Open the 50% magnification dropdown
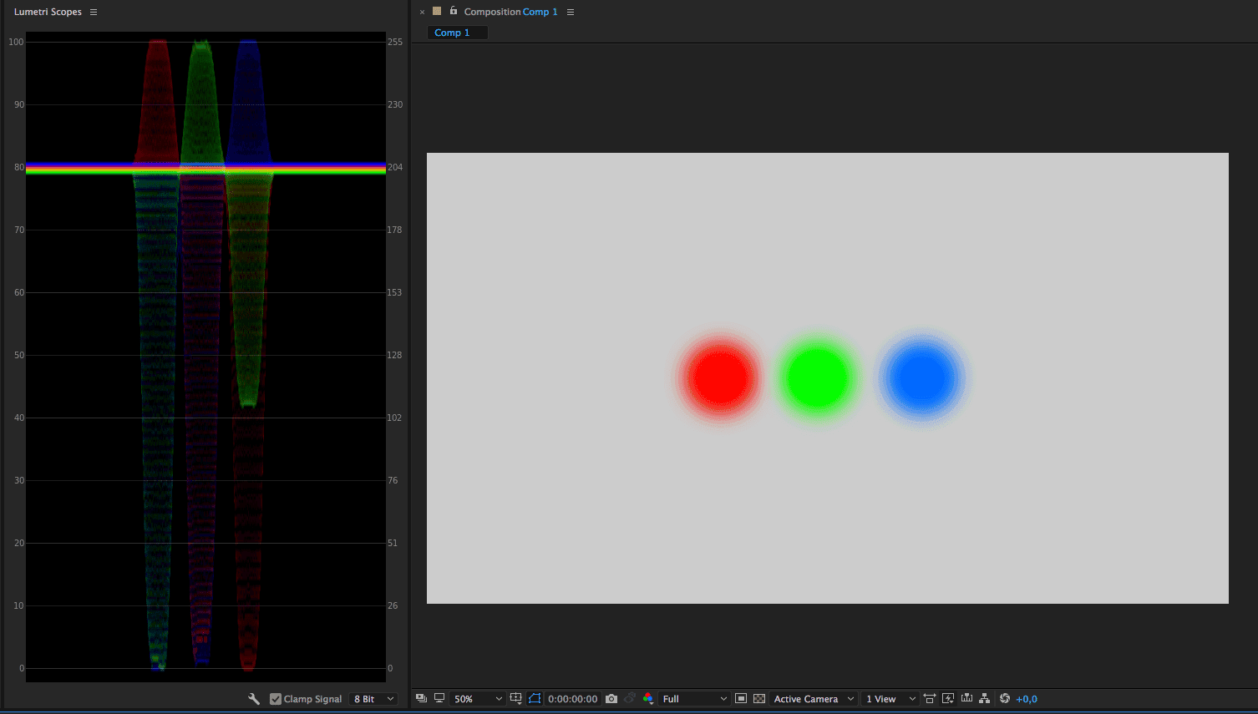The height and width of the screenshot is (714, 1258). coord(478,699)
